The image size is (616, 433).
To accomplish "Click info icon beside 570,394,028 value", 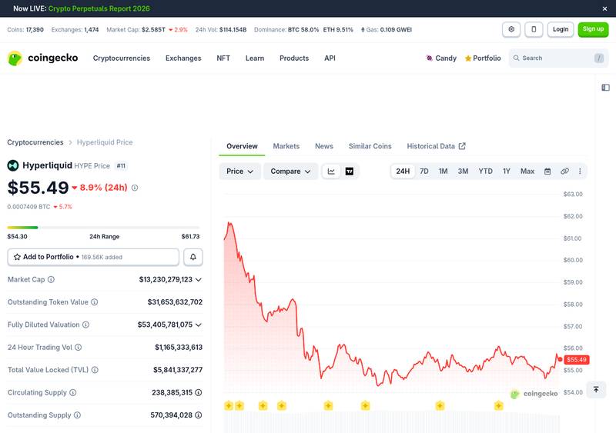I will click(x=199, y=415).
